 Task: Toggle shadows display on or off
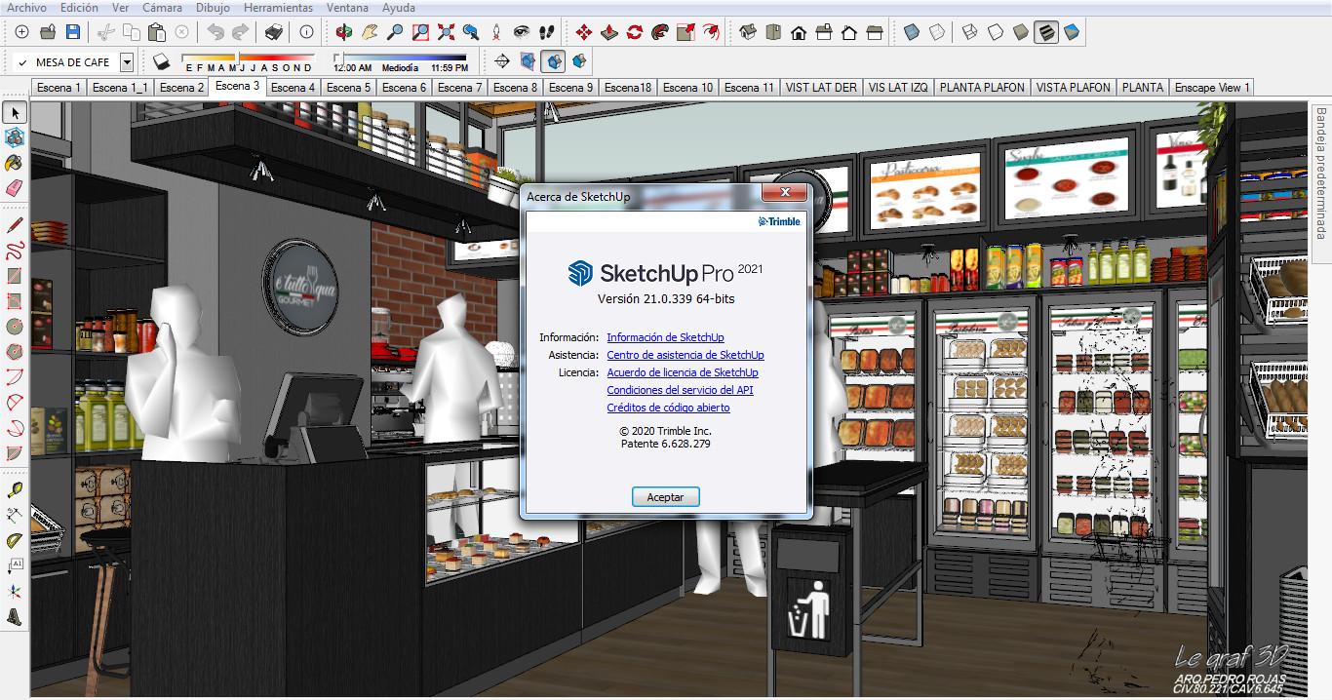coord(162,62)
